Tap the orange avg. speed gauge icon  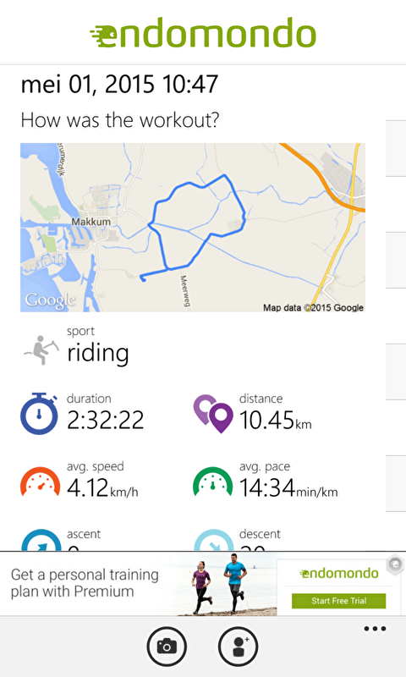pyautogui.click(x=40, y=482)
